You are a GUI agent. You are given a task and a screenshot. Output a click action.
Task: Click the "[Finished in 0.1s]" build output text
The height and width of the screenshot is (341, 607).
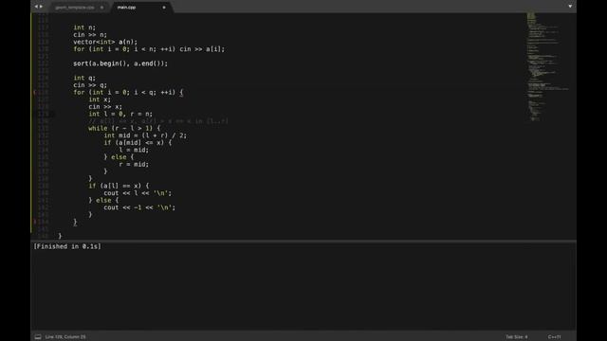[67, 246]
